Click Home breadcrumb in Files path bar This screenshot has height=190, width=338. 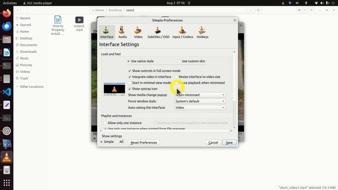[98, 10]
